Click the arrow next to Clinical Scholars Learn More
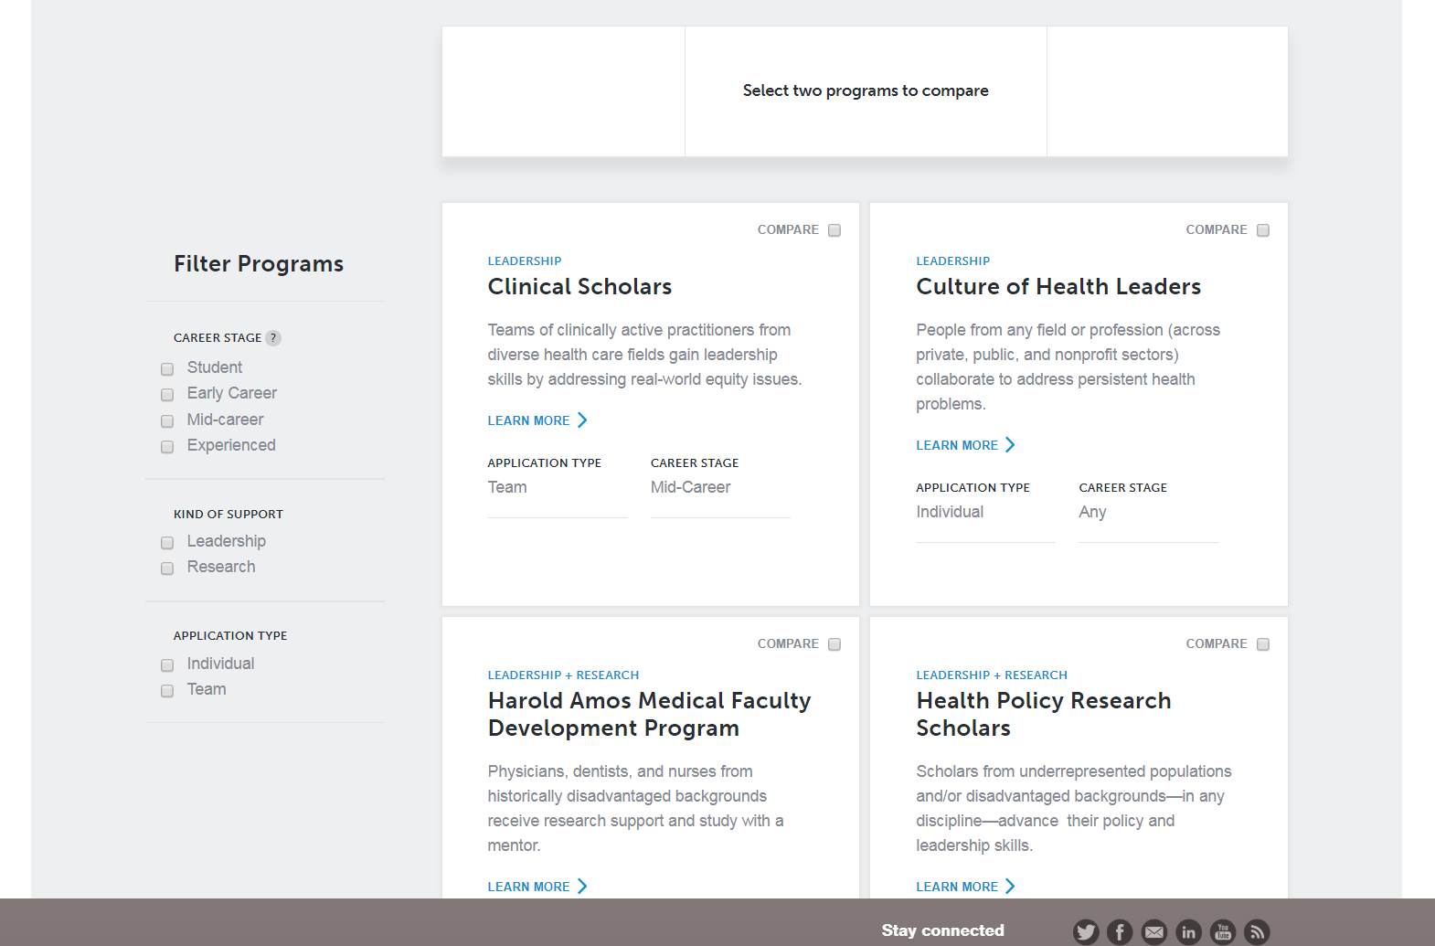This screenshot has width=1435, height=946. (582, 420)
